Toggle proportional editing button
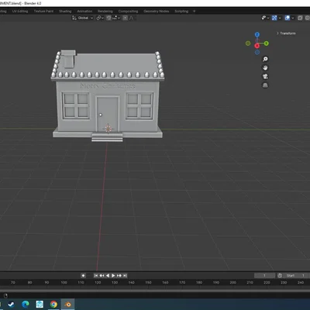The image size is (310, 310). tap(125, 18)
